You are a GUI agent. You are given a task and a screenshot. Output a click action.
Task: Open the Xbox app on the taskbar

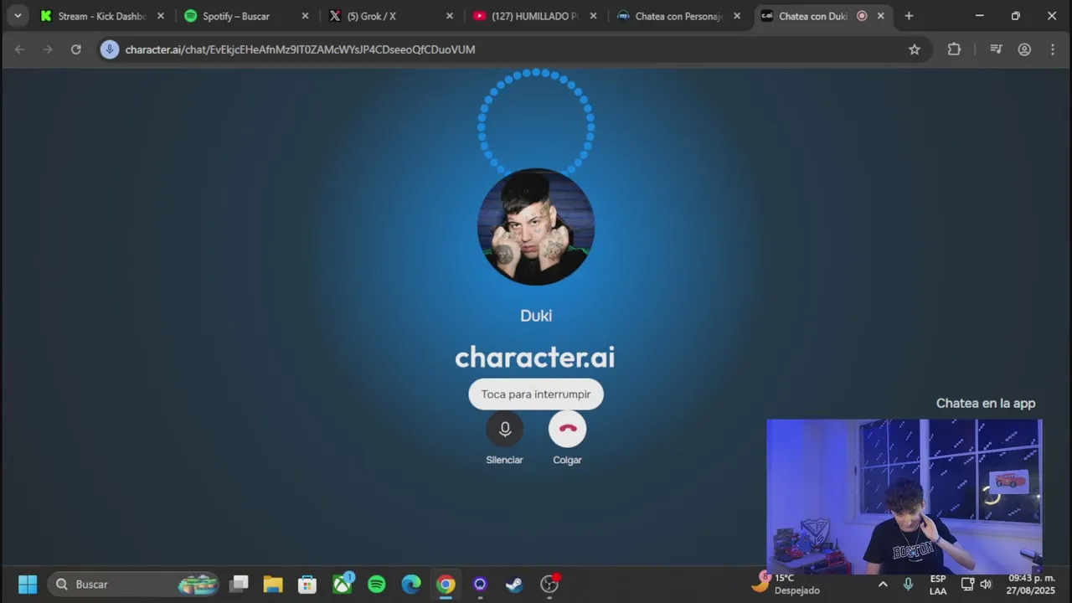point(343,584)
